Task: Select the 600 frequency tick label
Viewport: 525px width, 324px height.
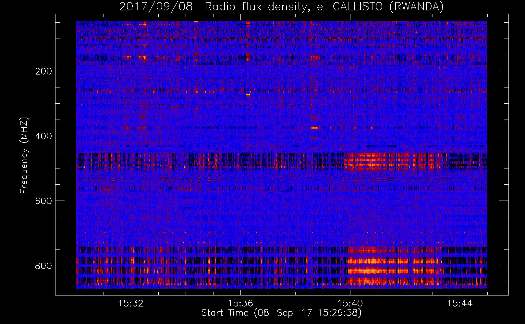Action: pyautogui.click(x=43, y=201)
